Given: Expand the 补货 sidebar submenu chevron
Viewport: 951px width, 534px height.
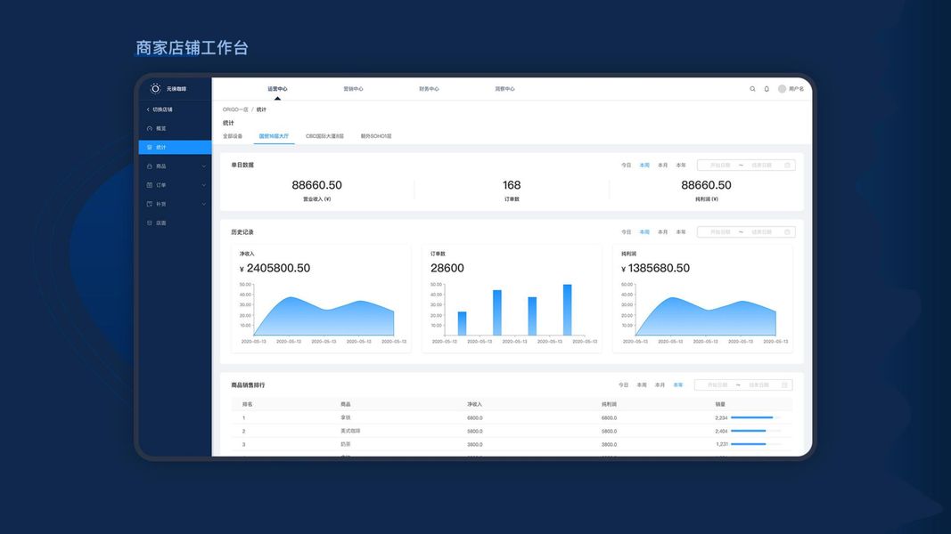Looking at the screenshot, I should point(204,204).
